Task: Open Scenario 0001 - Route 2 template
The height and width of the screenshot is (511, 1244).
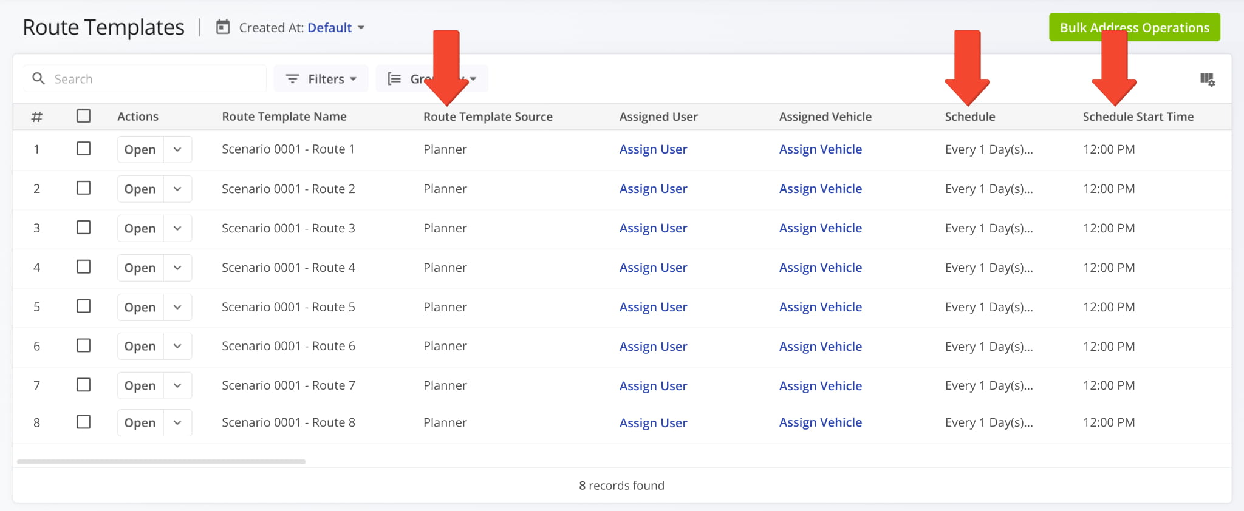Action: (x=140, y=189)
